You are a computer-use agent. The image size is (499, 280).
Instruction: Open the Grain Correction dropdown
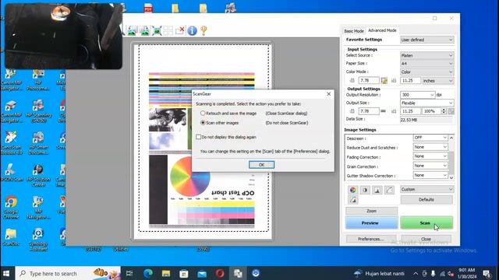pos(430,166)
